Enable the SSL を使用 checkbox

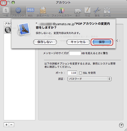80,73
